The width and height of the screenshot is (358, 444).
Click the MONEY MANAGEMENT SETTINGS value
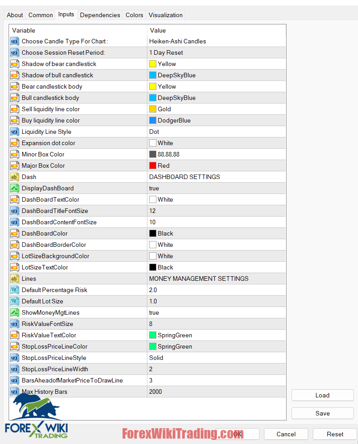pyautogui.click(x=199, y=279)
